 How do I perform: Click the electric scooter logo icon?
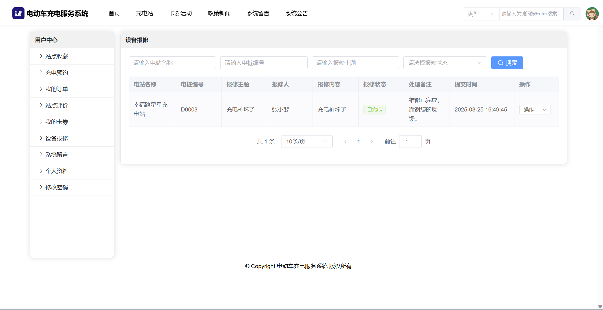coord(18,13)
